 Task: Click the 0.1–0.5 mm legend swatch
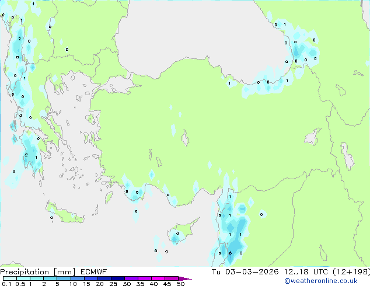coord(10,278)
